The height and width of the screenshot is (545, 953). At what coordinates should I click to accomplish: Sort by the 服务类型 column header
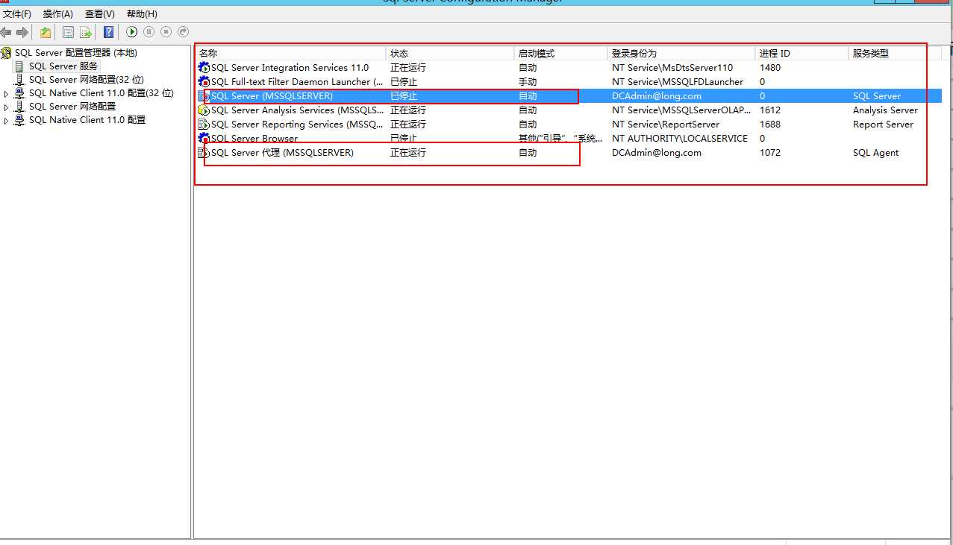[896, 54]
